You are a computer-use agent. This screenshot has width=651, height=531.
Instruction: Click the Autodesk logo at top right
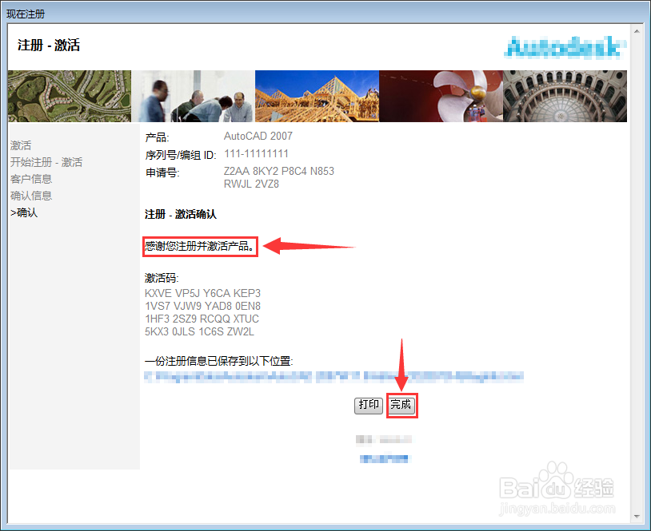(x=565, y=47)
